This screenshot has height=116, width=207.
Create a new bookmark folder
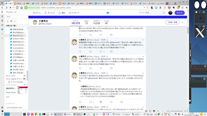coord(11,21)
